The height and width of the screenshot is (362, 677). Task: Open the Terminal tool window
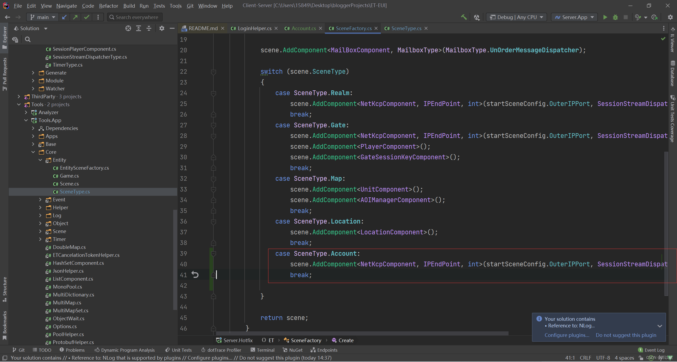(263, 350)
